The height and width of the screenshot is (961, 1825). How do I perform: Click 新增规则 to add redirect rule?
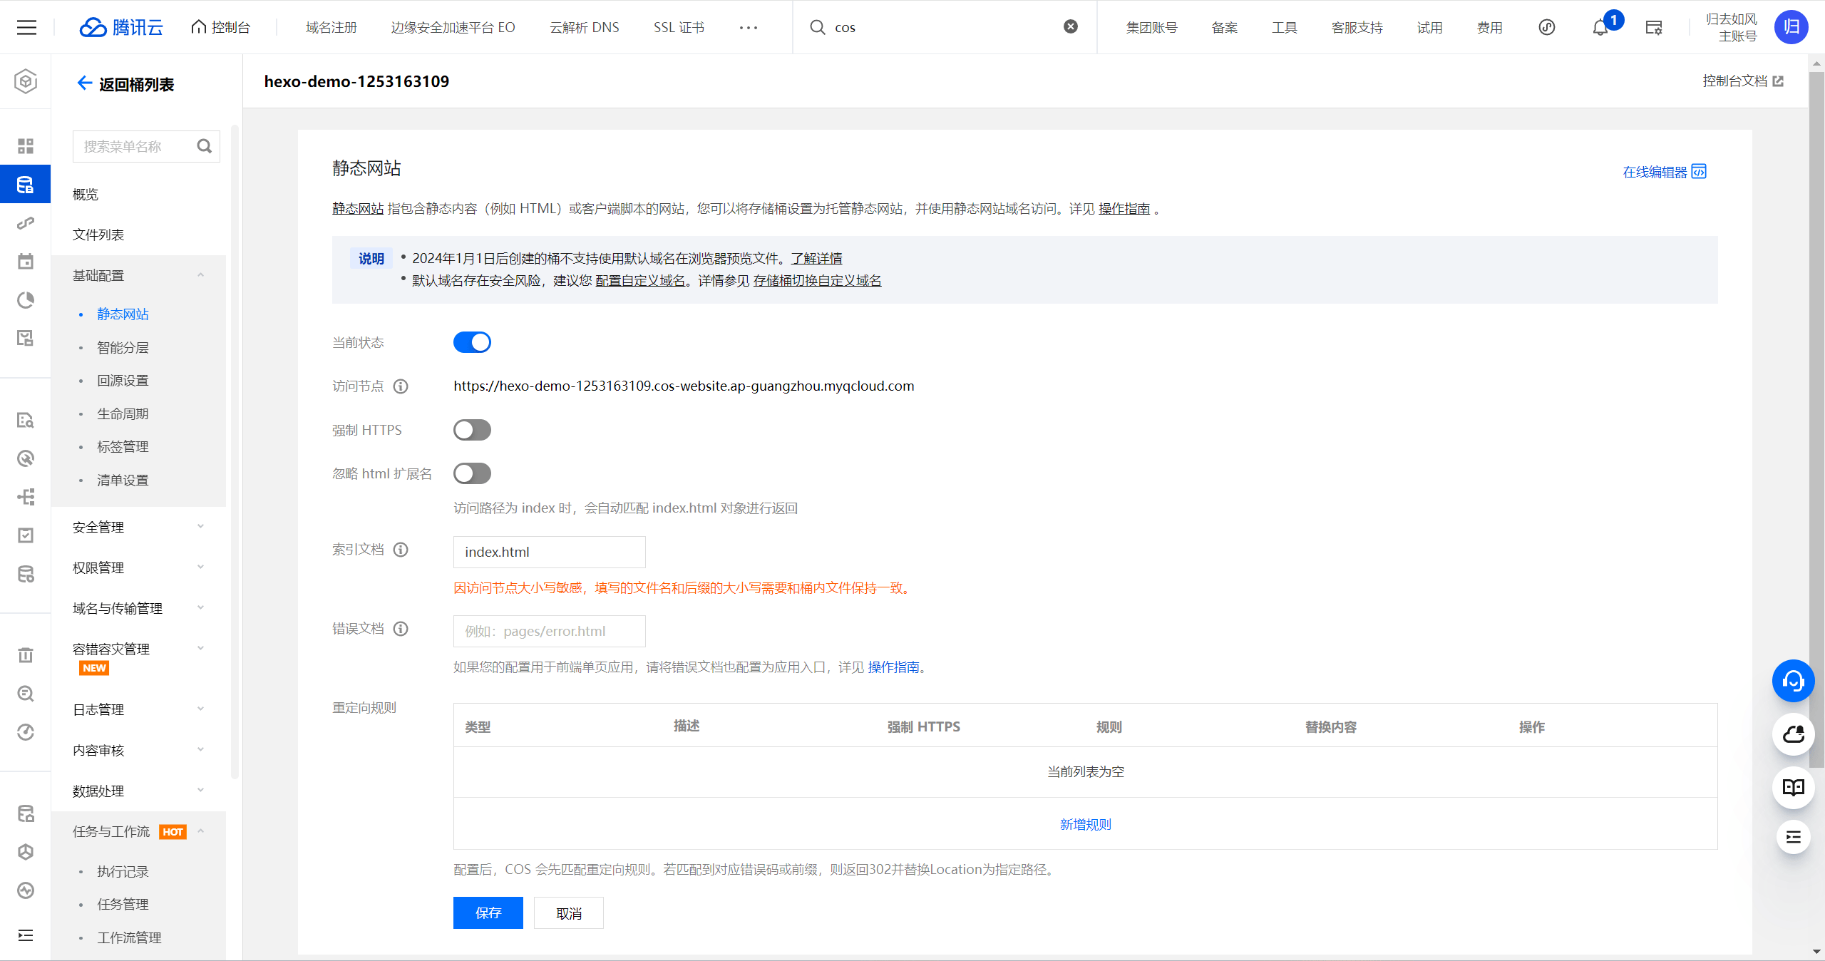[1085, 824]
